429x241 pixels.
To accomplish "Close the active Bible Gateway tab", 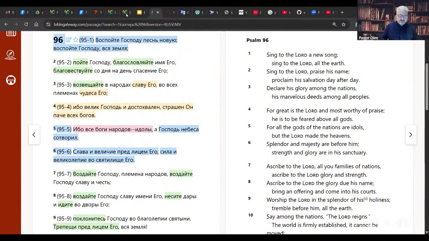I will (x=158, y=12).
